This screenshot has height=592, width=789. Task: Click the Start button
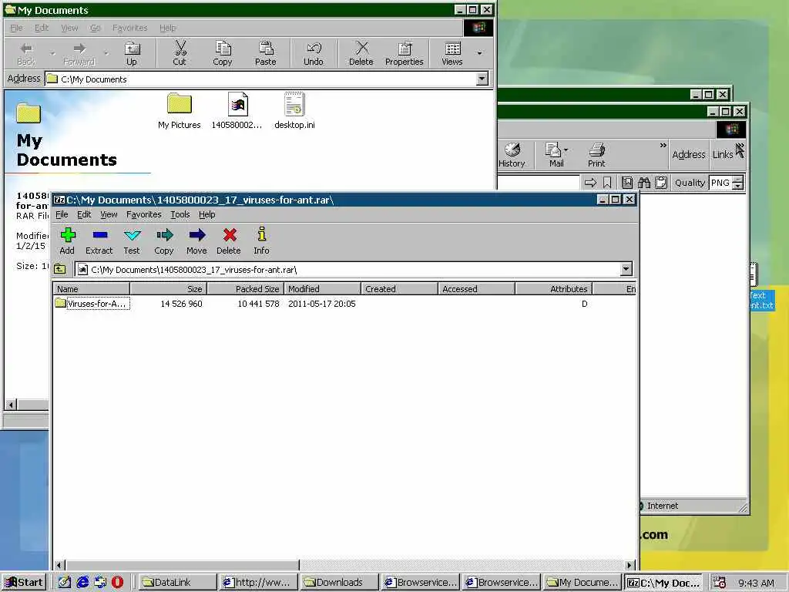click(x=24, y=583)
